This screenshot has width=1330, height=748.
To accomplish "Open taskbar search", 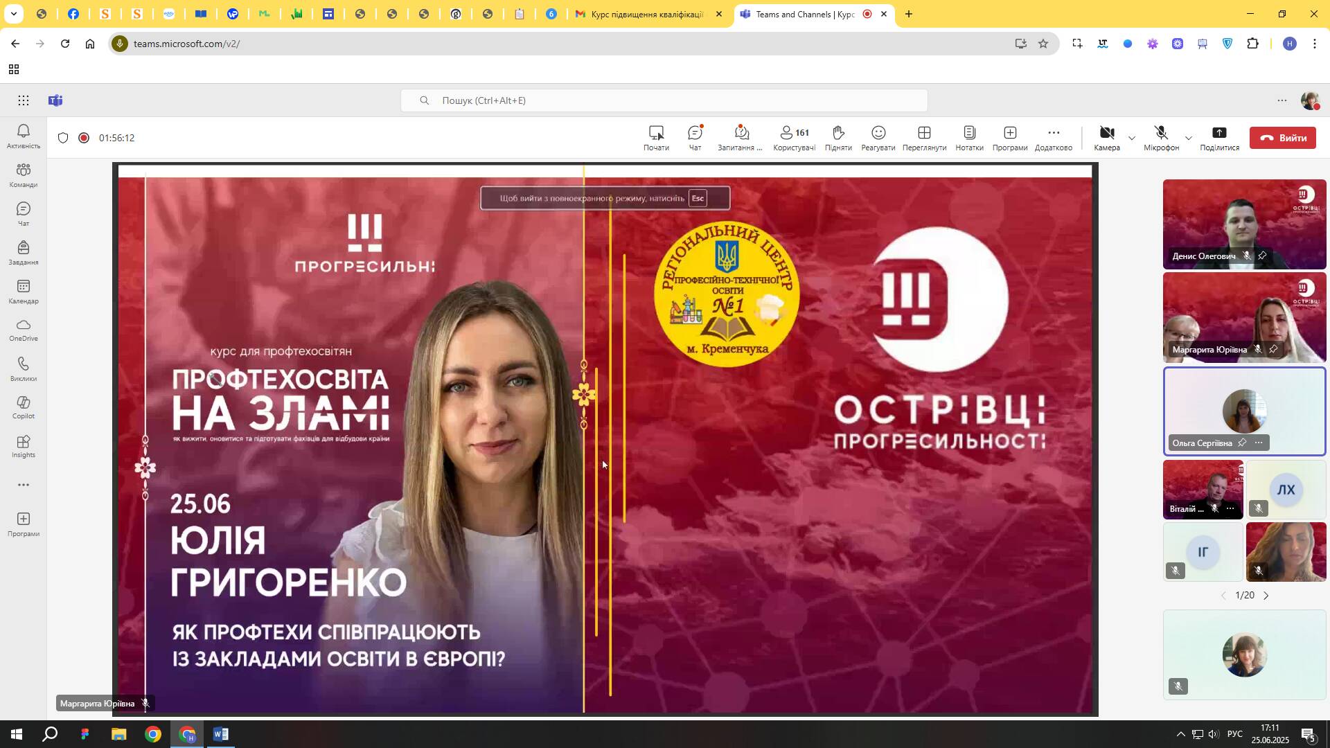I will 50,734.
